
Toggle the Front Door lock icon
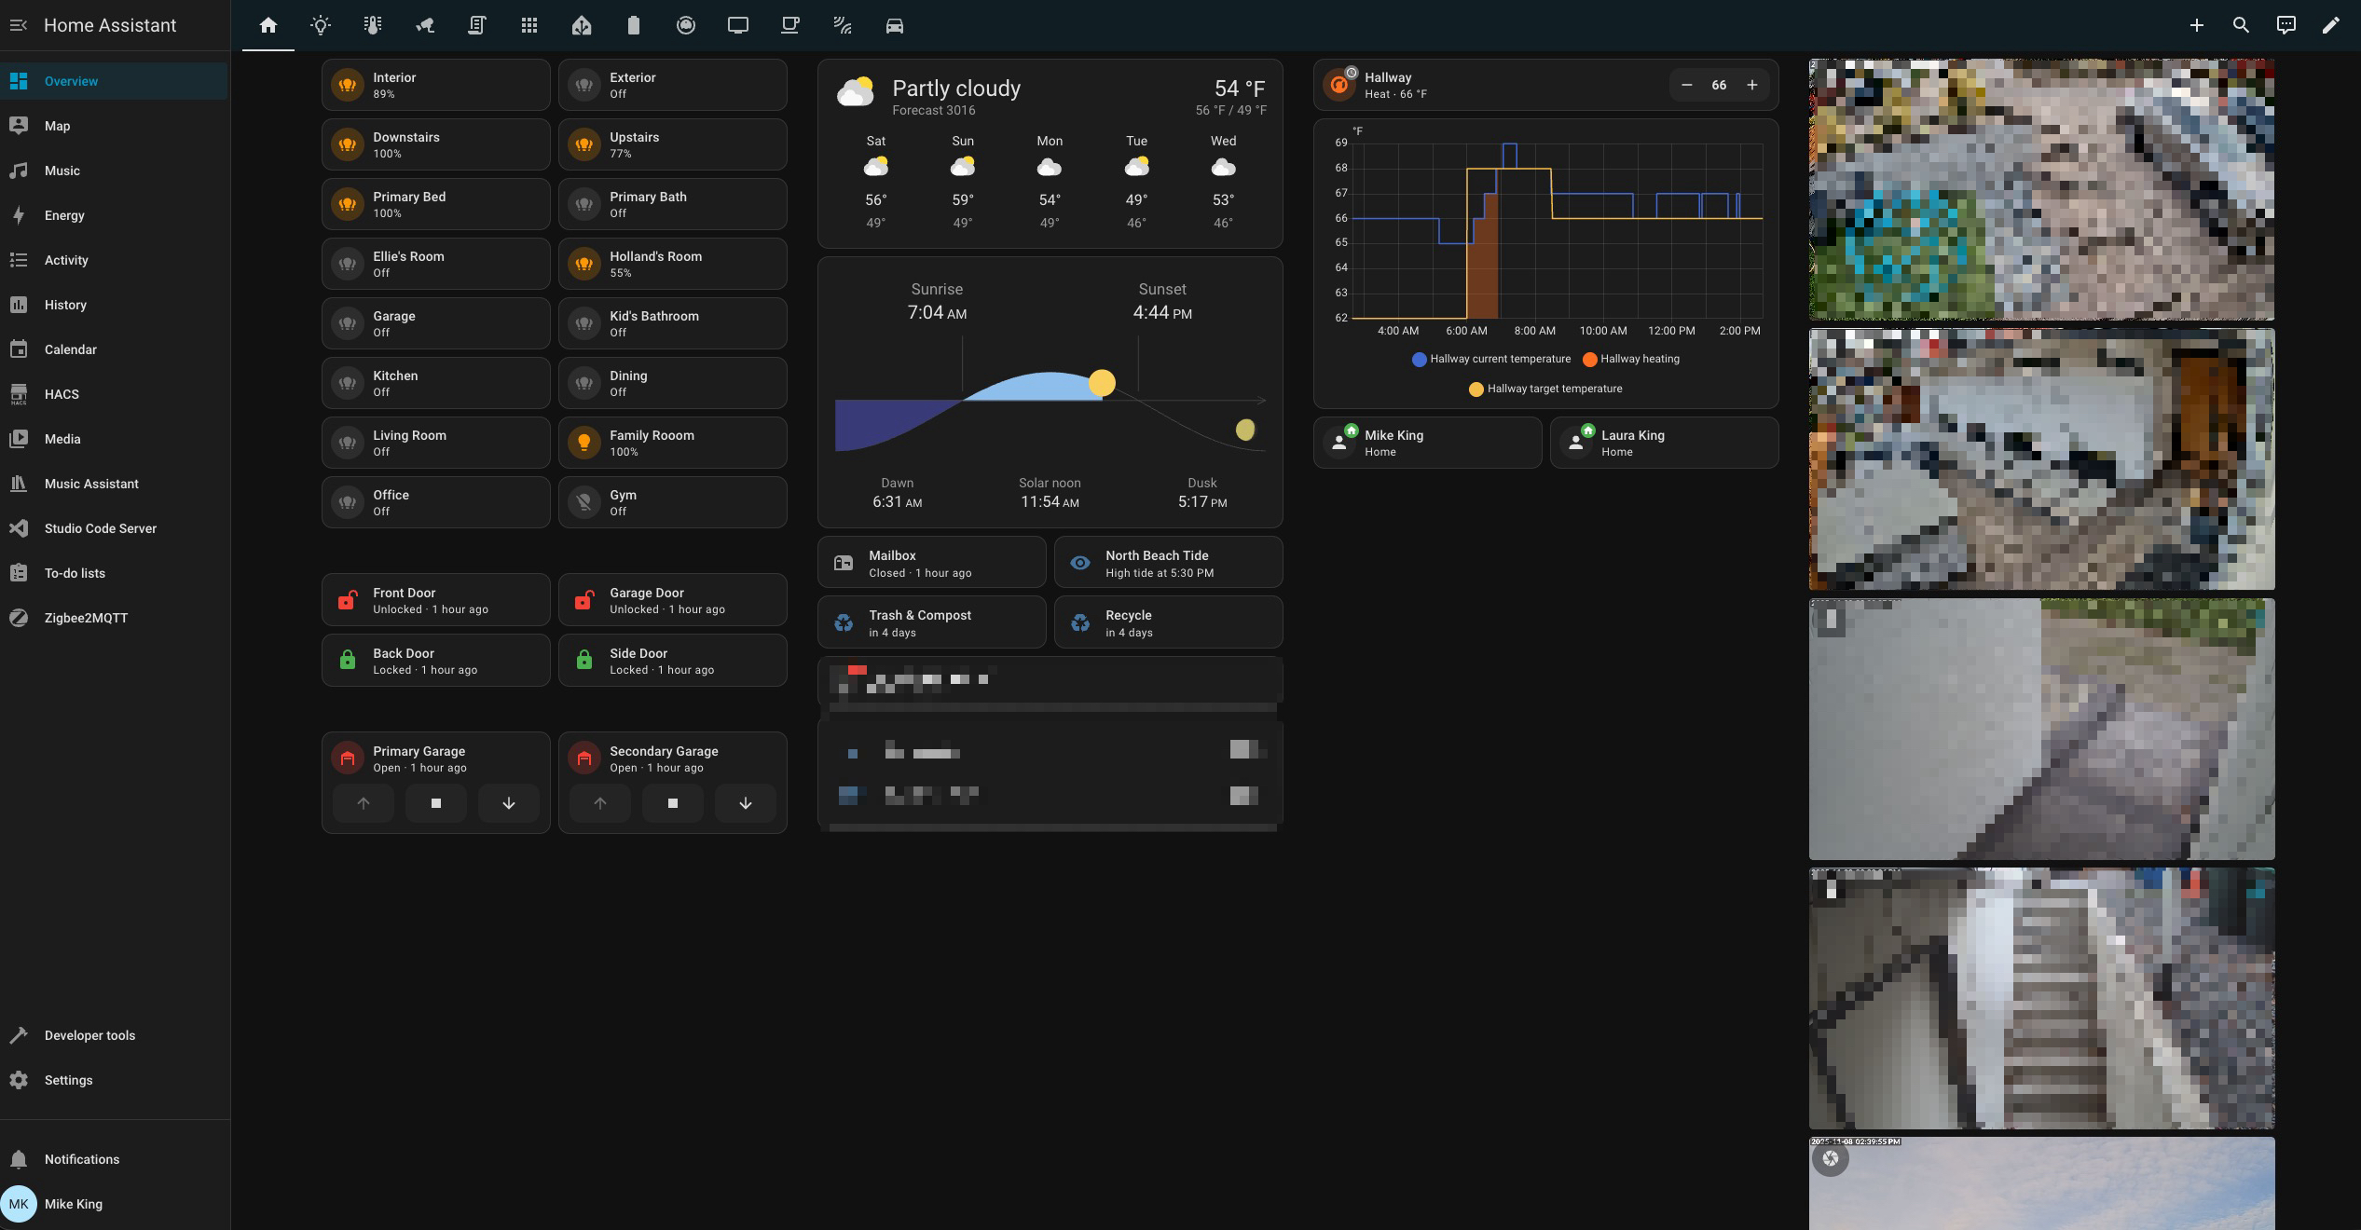[x=347, y=600]
